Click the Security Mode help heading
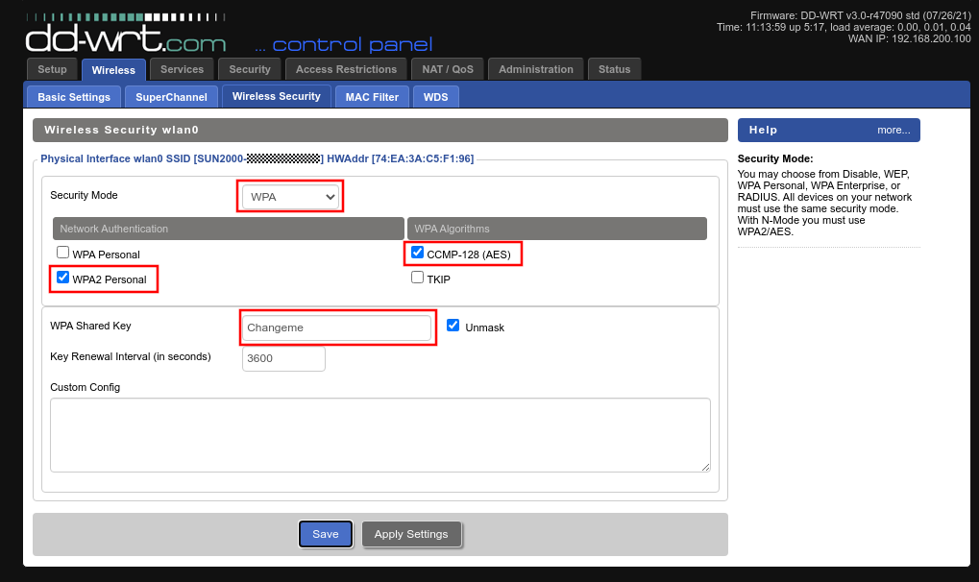This screenshot has height=582, width=979. click(775, 158)
